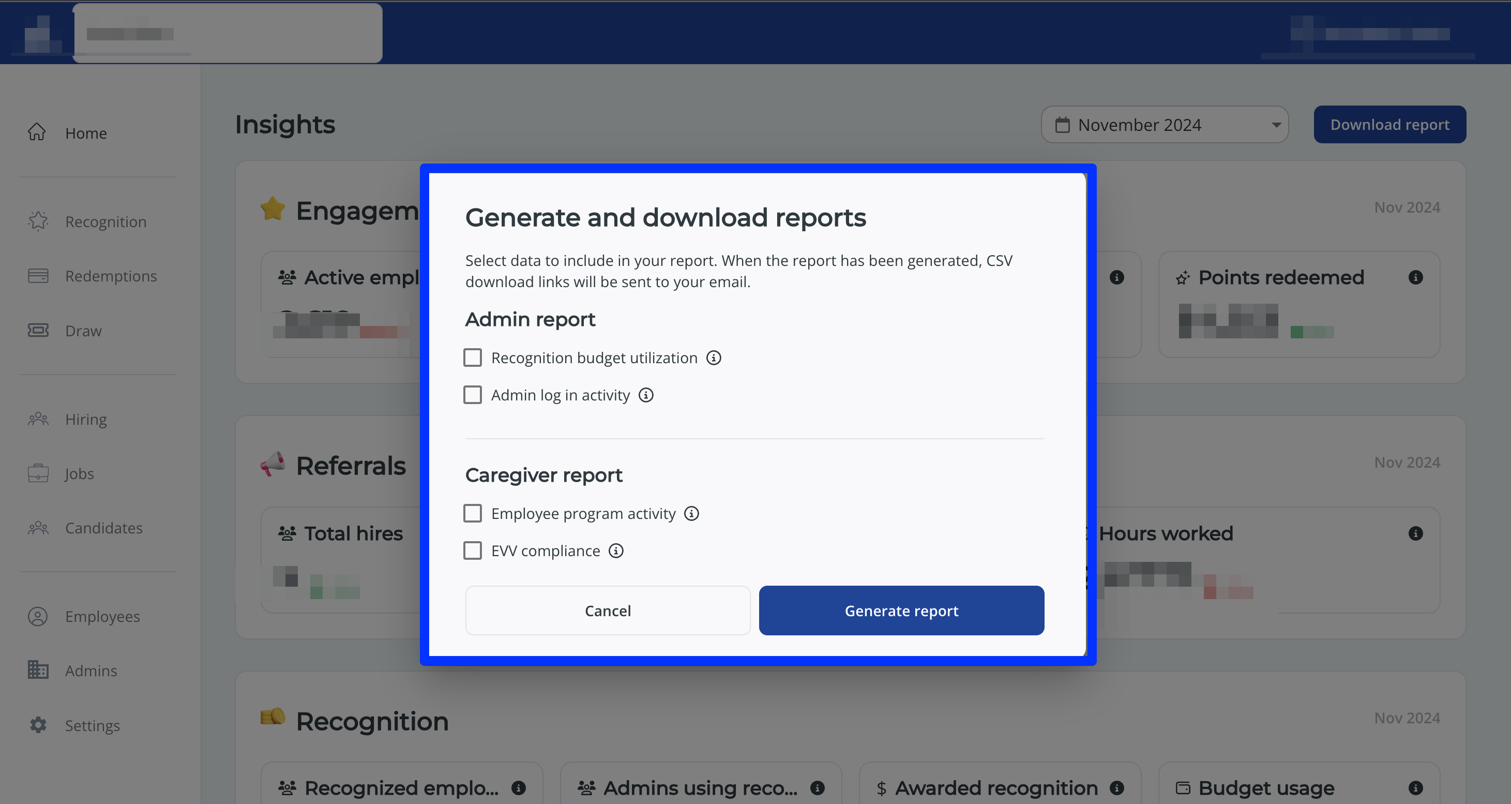This screenshot has width=1511, height=804.
Task: Click info icon on Admins using reco... card
Action: [x=818, y=787]
